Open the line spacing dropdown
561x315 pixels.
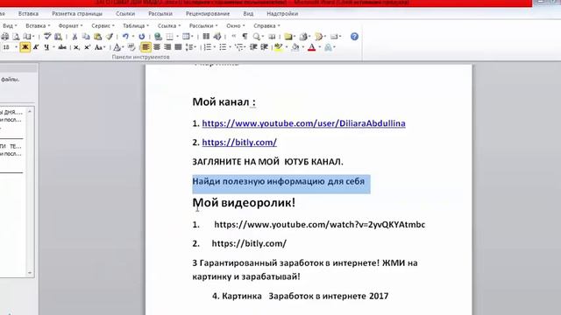pyautogui.click(x=190, y=47)
